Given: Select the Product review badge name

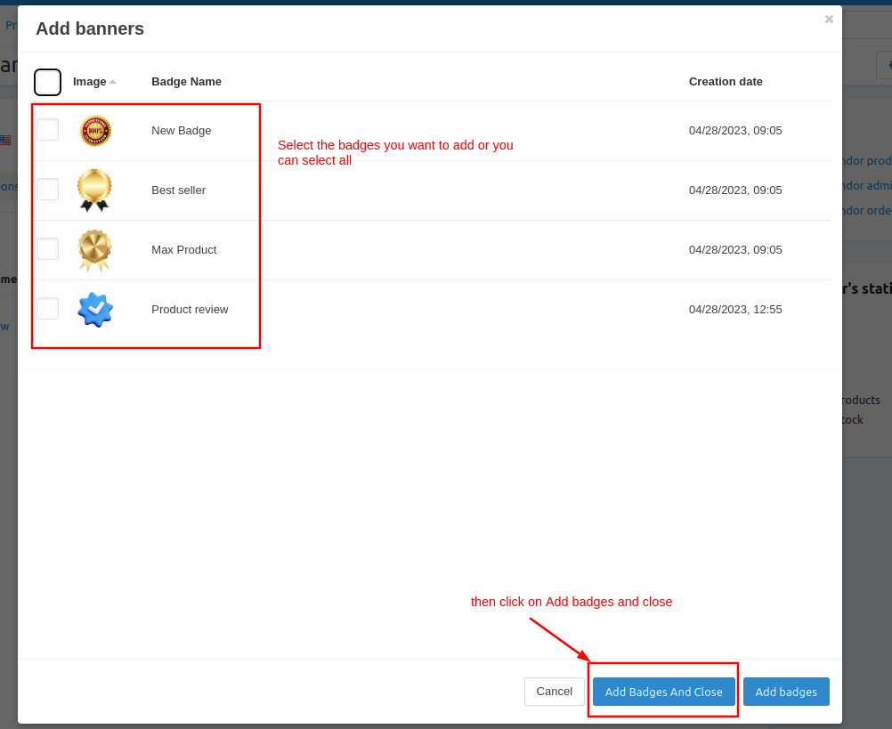Looking at the screenshot, I should [x=190, y=310].
